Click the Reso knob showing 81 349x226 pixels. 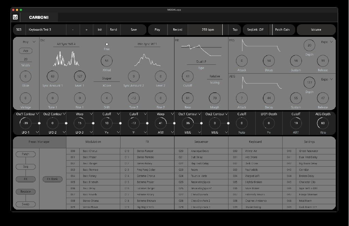(x=188, y=98)
